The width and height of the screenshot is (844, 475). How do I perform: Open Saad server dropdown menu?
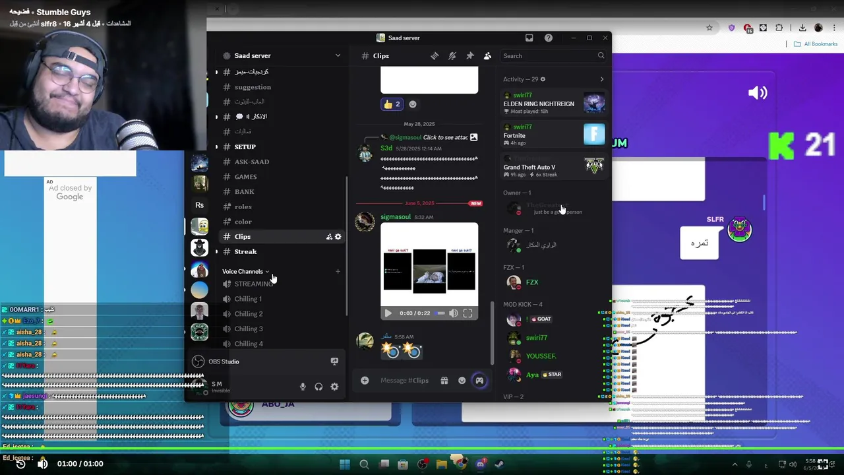pos(338,55)
